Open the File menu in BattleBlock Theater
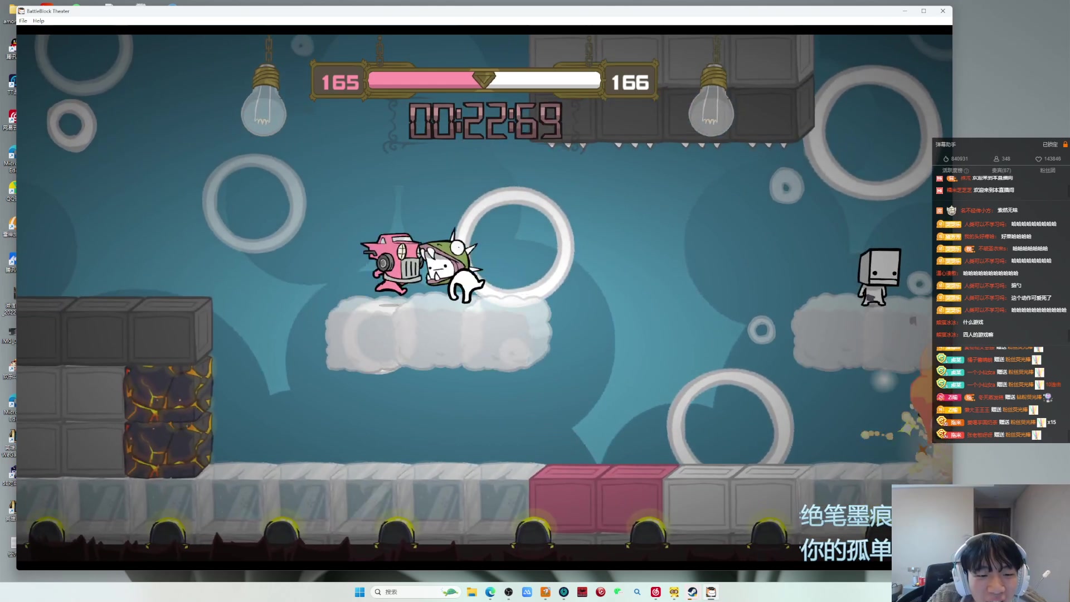Viewport: 1070px width, 602px height. tap(23, 21)
